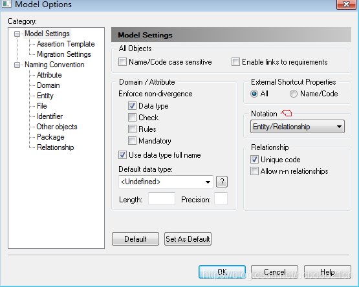Cancel the Model Options dialog

(274, 272)
